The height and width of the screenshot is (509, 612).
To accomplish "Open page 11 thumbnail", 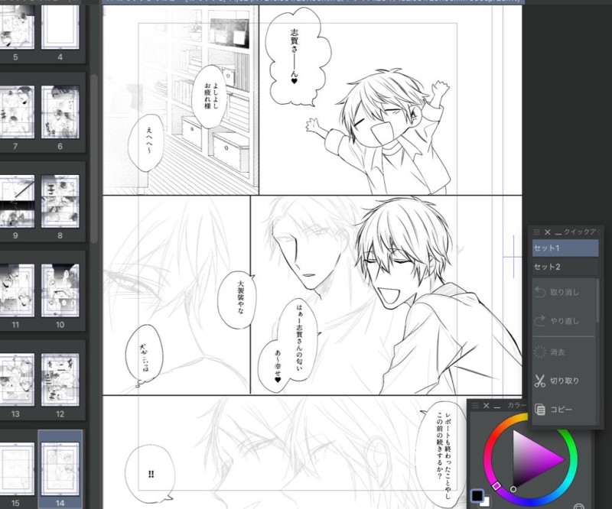I will tap(15, 290).
